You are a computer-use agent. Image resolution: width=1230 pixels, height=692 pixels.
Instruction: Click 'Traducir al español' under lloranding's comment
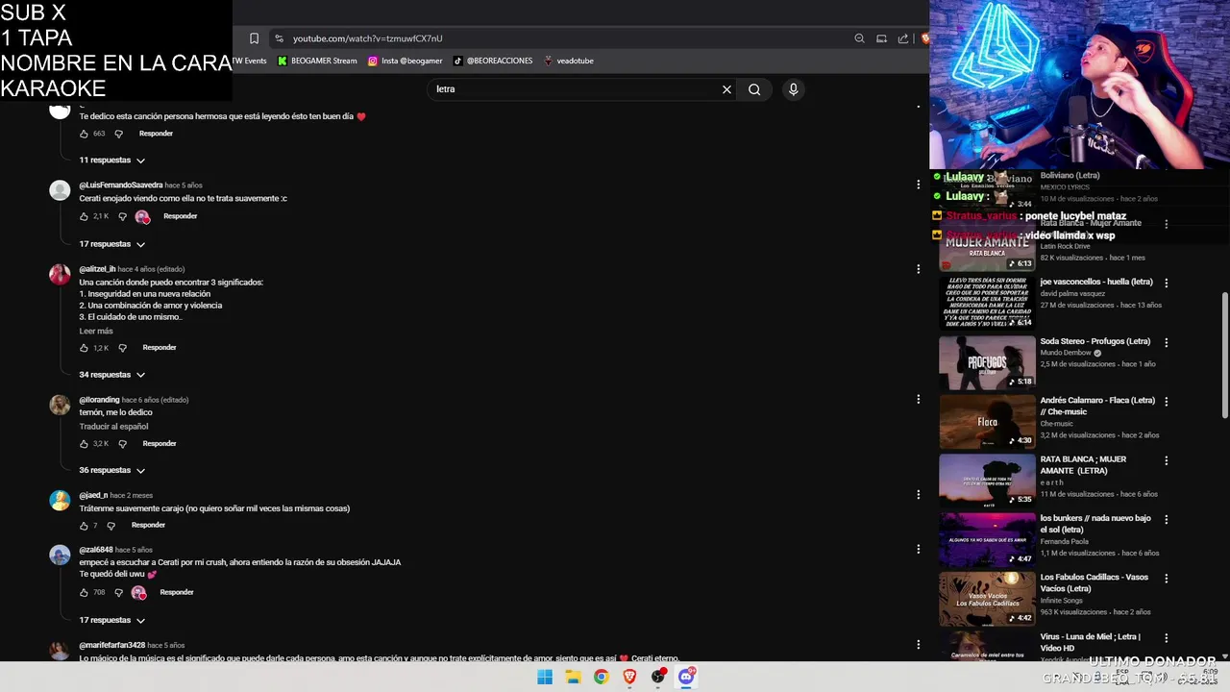(113, 427)
